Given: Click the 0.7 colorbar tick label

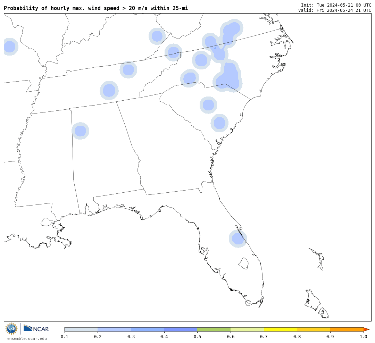Looking at the screenshot, I should pos(264,337).
